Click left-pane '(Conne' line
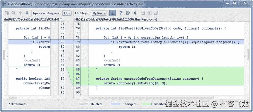This screenshot has height=112, width=253. click(45, 88)
